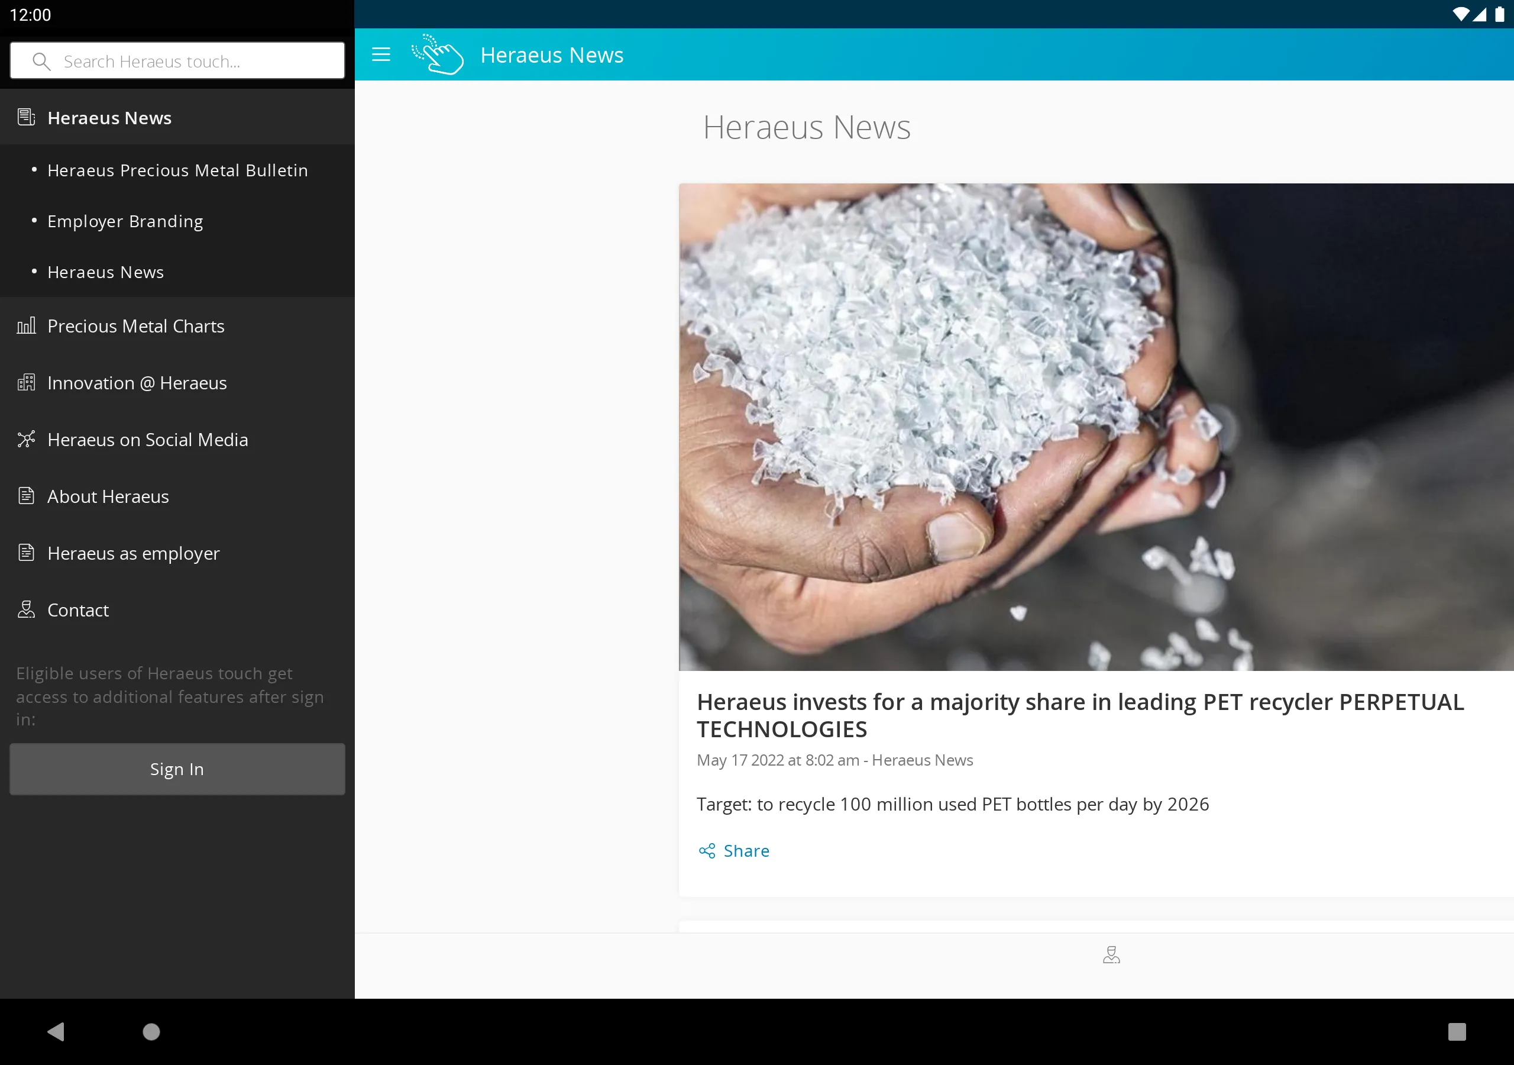The image size is (1514, 1065).
Task: Click the Search Heraeus touch input field
Action: pos(177,60)
